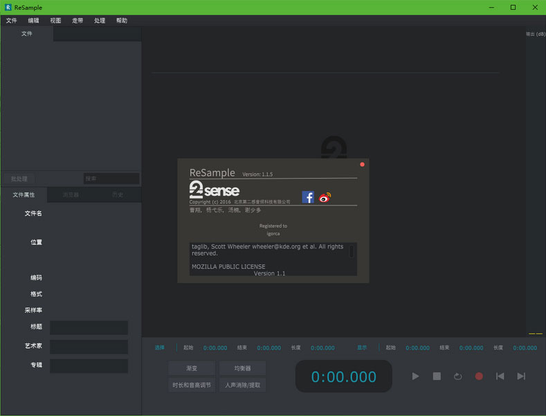Open the 帮助 menu
The width and height of the screenshot is (546, 416).
[x=122, y=21]
